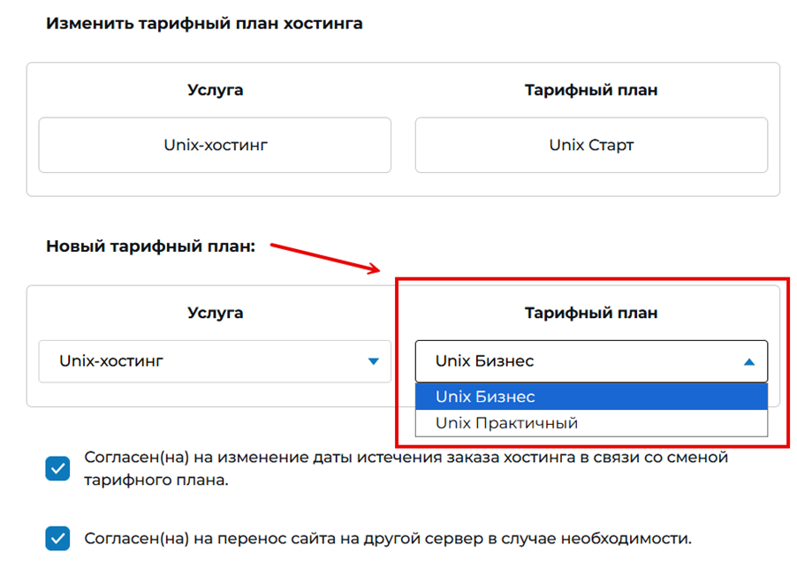Collapse tariff list using the up arrow
The height and width of the screenshot is (568, 797).
(749, 361)
